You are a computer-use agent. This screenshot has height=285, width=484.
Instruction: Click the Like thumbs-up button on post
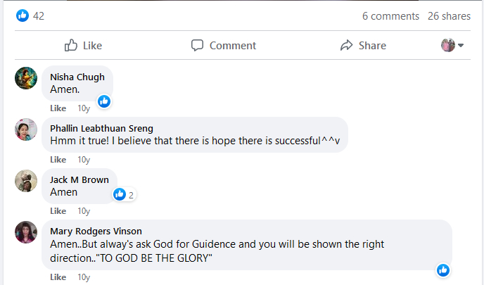pyautogui.click(x=83, y=46)
